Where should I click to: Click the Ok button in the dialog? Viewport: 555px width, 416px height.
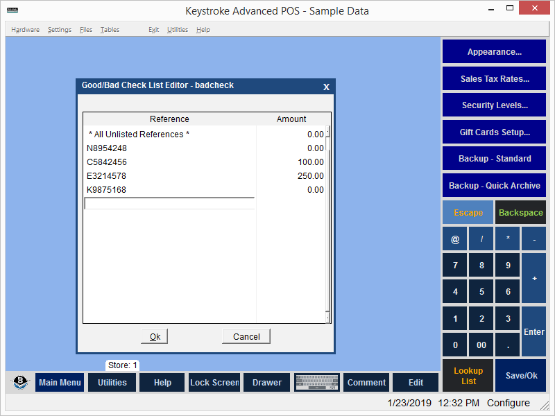155,336
